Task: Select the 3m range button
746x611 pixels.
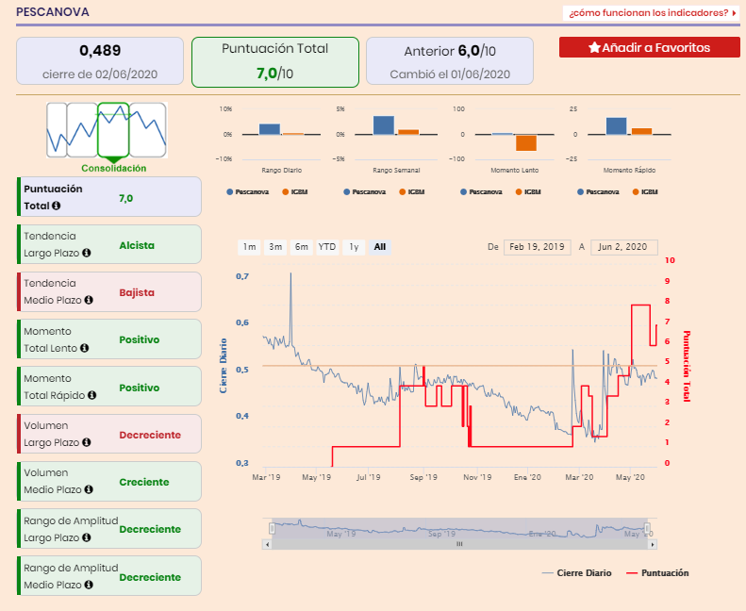Action: 275,247
